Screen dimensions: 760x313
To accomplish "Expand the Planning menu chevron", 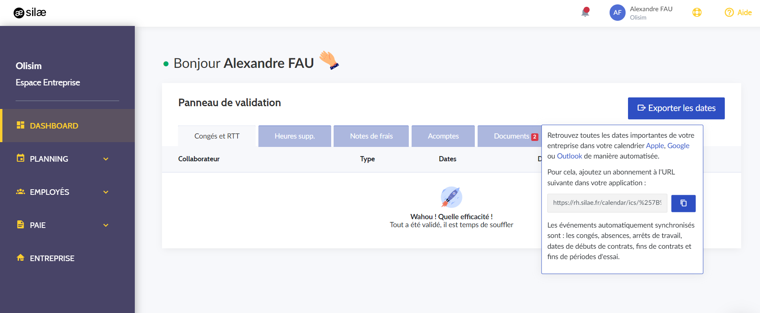I will [x=106, y=159].
